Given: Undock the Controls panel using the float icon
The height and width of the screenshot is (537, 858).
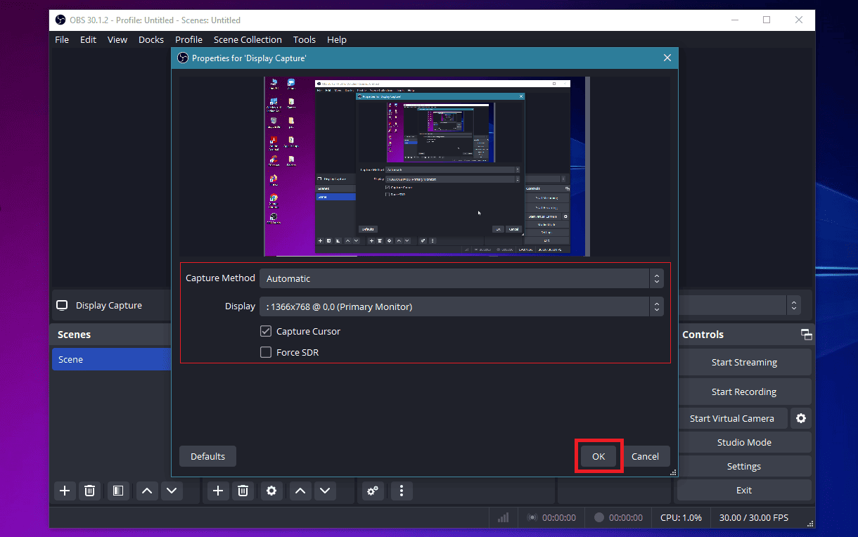Looking at the screenshot, I should pos(806,335).
